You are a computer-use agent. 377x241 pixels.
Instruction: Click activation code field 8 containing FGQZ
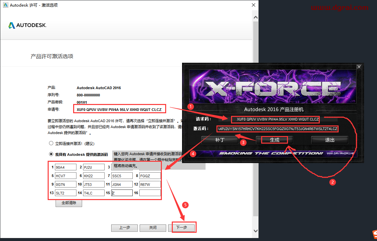point(150,176)
